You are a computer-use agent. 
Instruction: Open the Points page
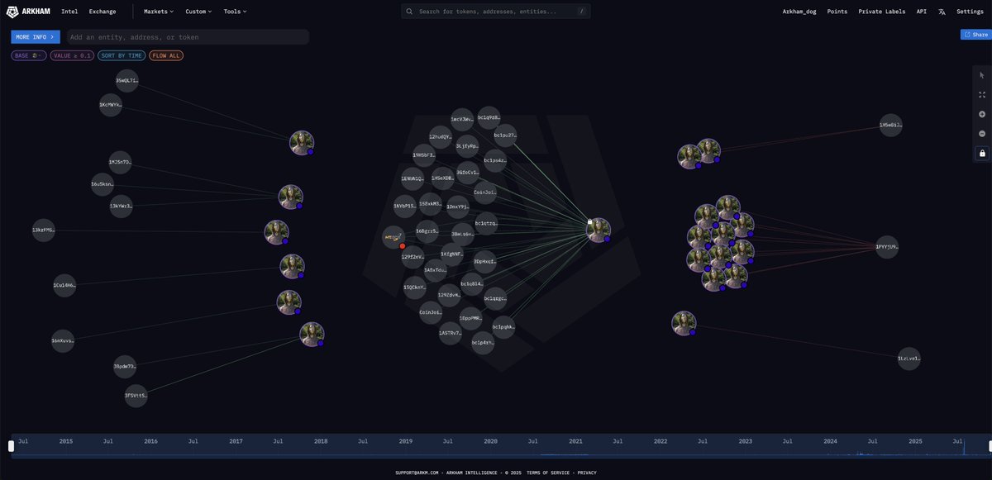point(837,12)
